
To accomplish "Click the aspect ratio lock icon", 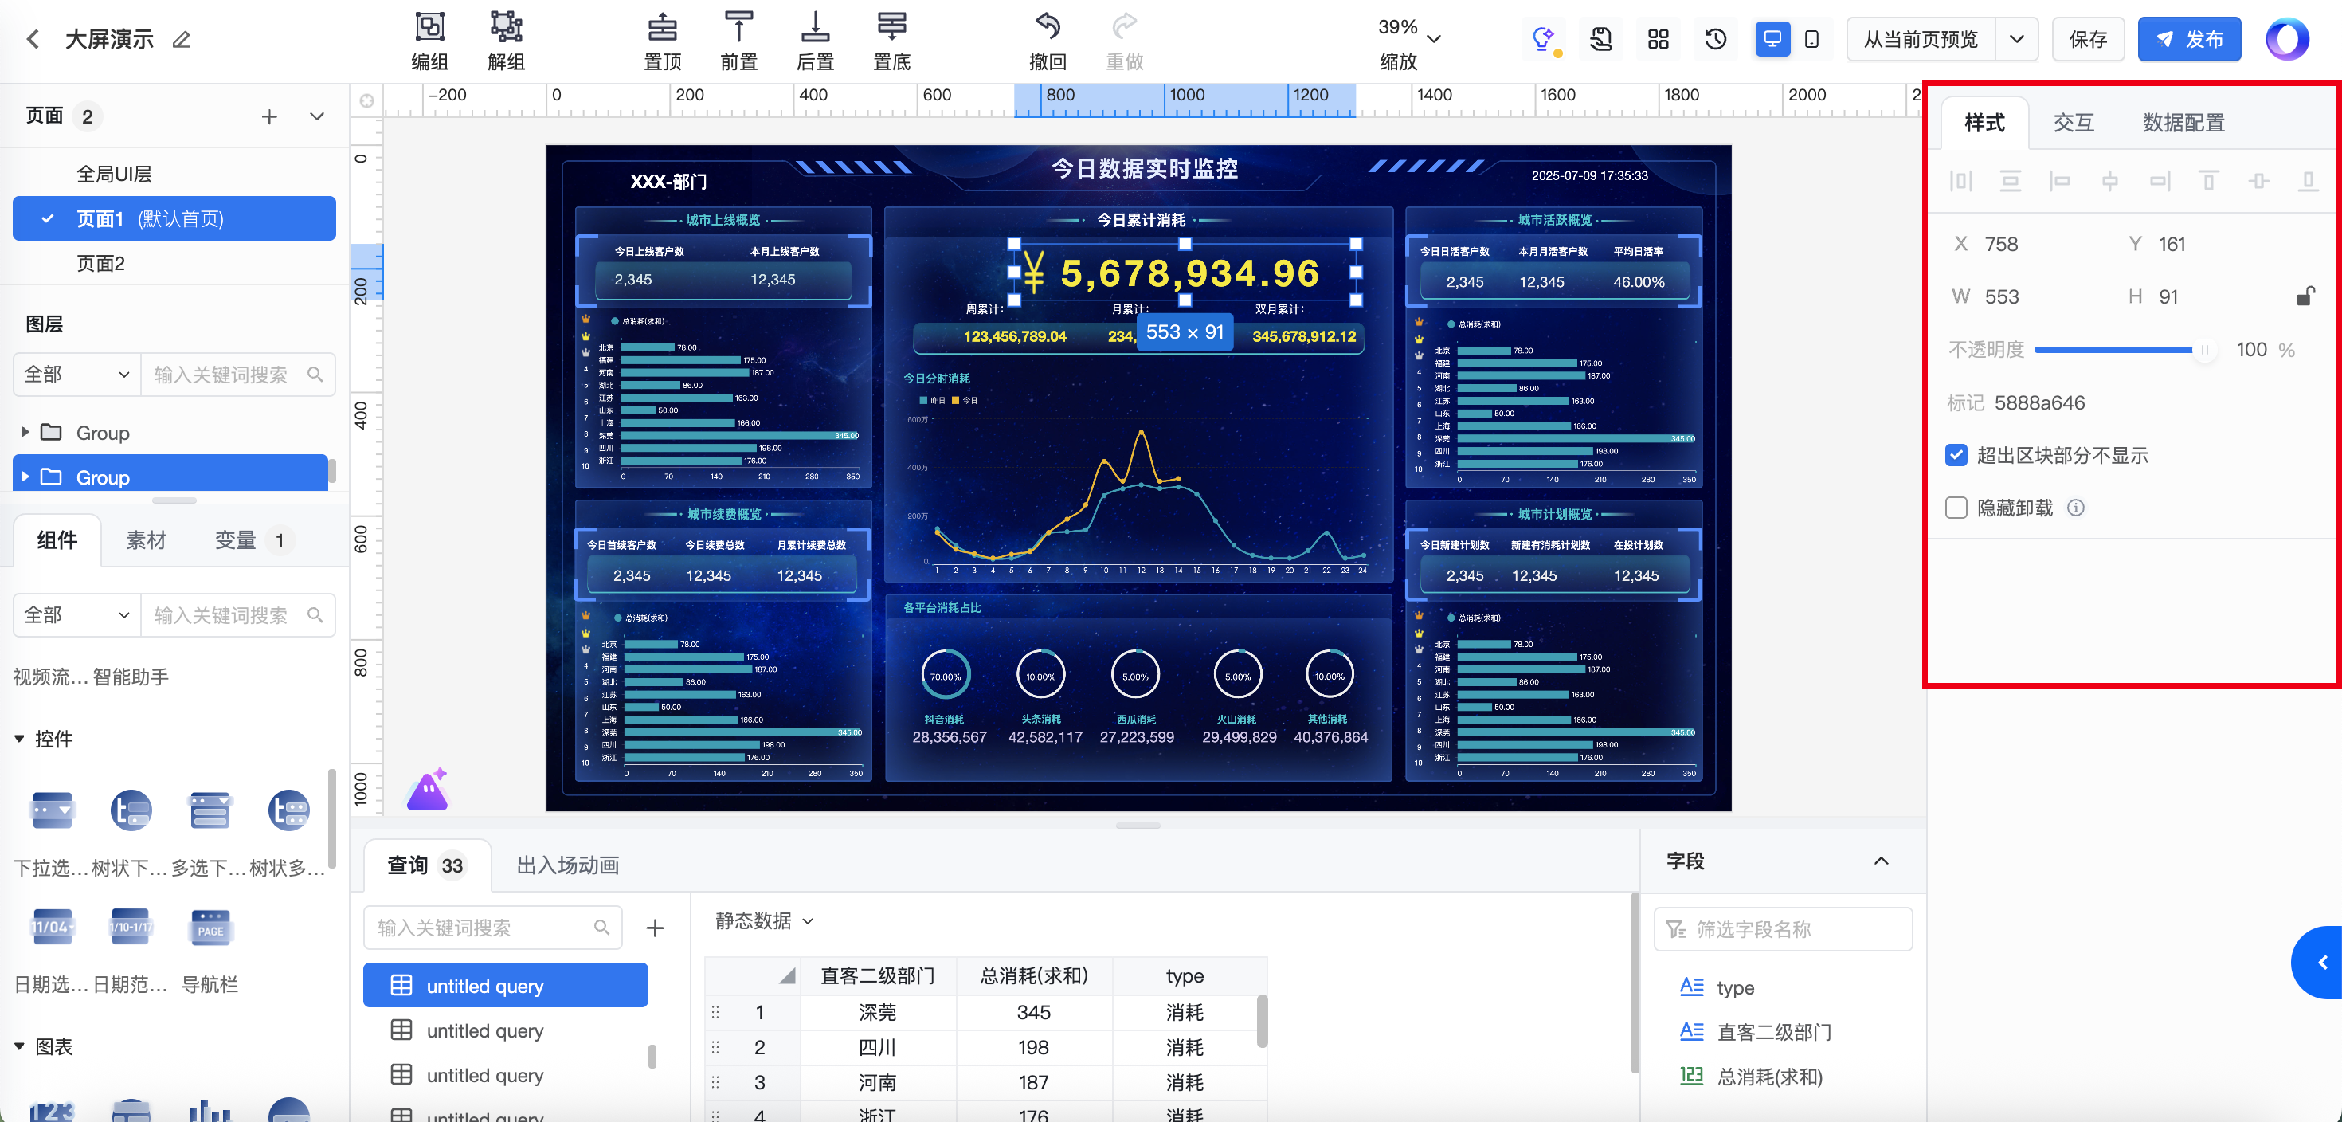I will (2305, 296).
